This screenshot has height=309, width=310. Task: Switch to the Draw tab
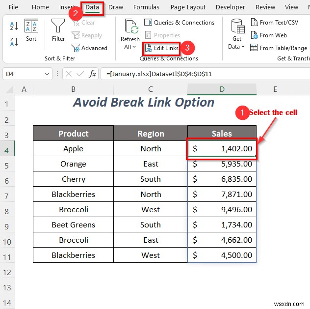point(116,7)
